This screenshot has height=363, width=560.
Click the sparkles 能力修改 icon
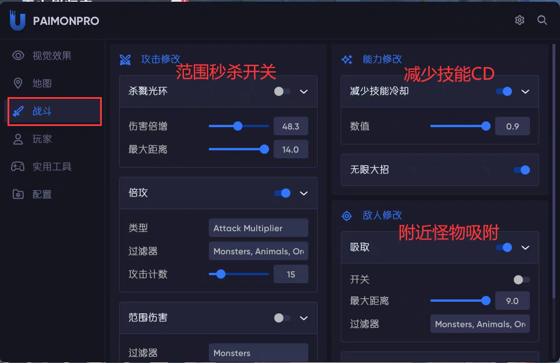pos(347,60)
